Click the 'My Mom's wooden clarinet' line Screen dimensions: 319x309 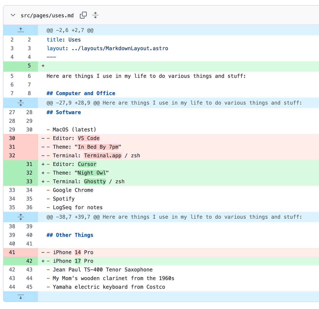(x=110, y=278)
